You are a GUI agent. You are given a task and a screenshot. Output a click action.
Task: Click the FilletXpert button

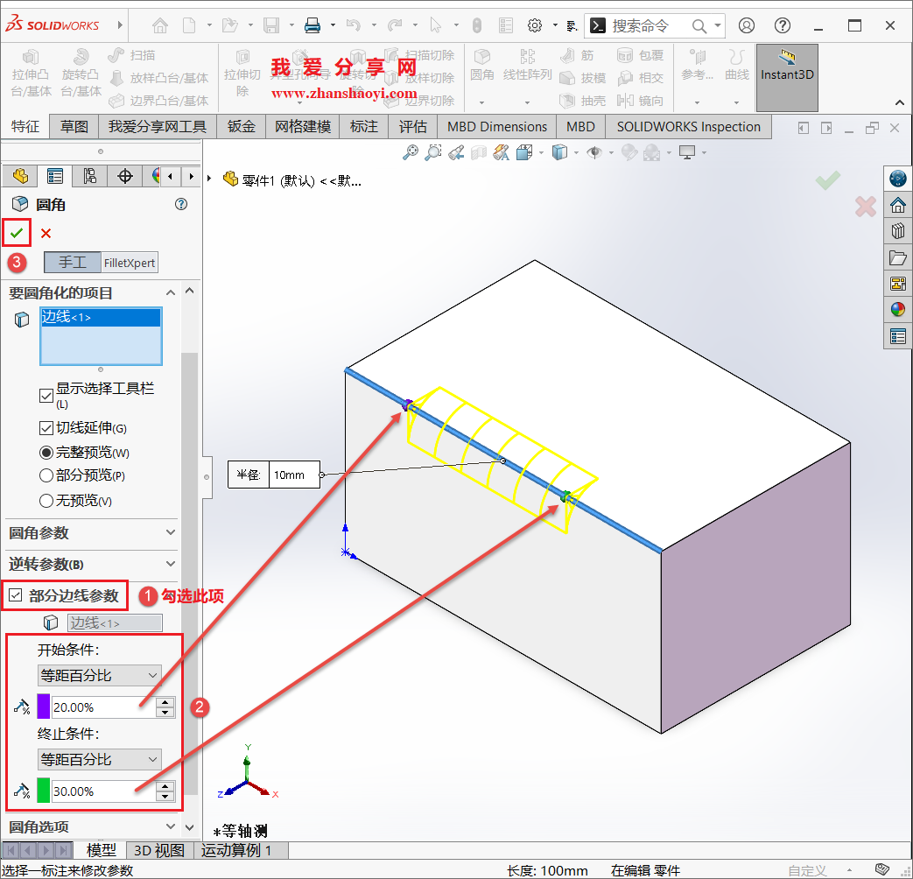click(x=129, y=263)
